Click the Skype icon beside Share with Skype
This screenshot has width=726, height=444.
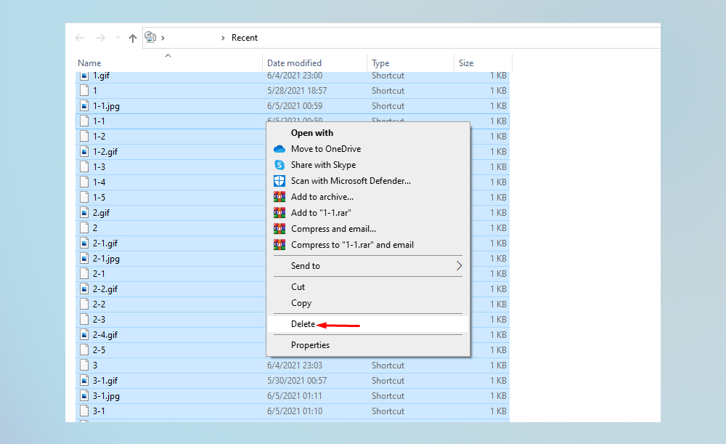click(x=280, y=165)
